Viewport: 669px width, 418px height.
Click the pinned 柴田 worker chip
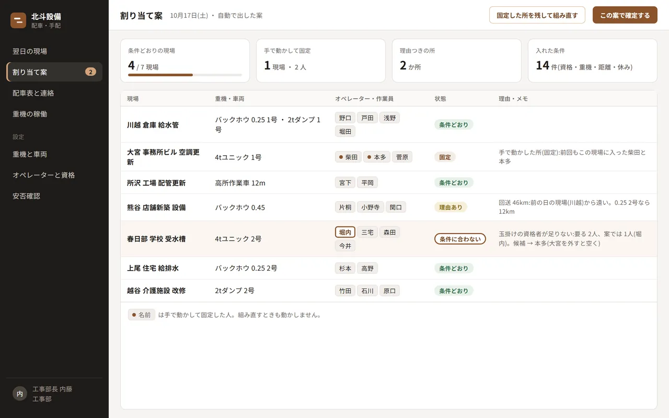pyautogui.click(x=348, y=157)
